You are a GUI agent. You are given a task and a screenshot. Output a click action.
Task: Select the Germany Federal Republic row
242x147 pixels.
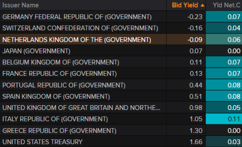tap(121, 17)
